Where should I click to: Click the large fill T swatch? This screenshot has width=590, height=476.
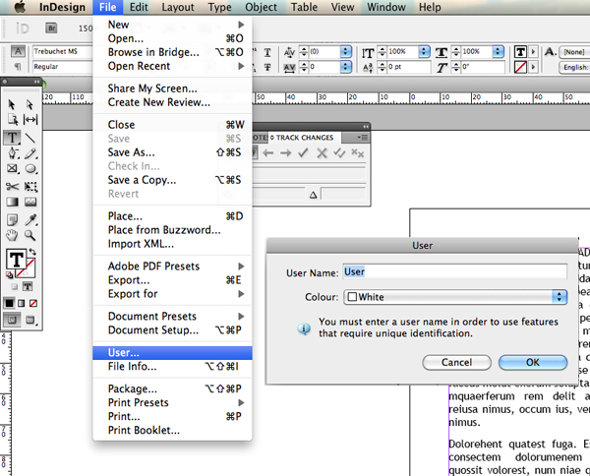16,260
